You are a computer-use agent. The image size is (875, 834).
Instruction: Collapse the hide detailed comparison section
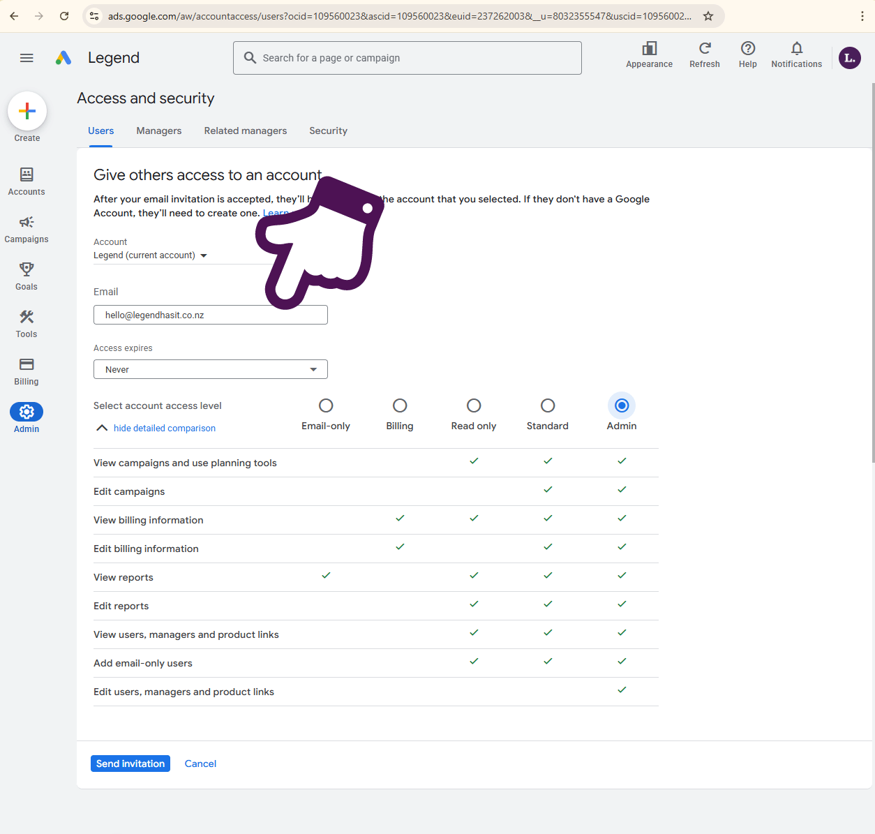164,428
